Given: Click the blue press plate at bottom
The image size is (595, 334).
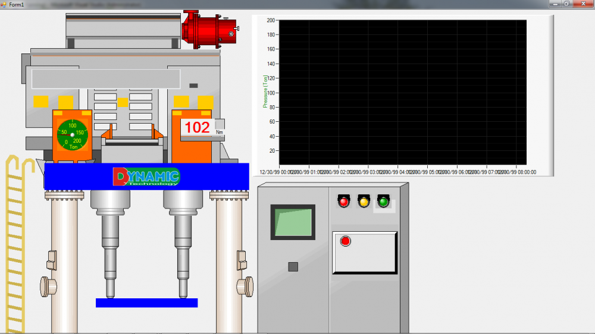Looking at the screenshot, I should click(x=147, y=303).
